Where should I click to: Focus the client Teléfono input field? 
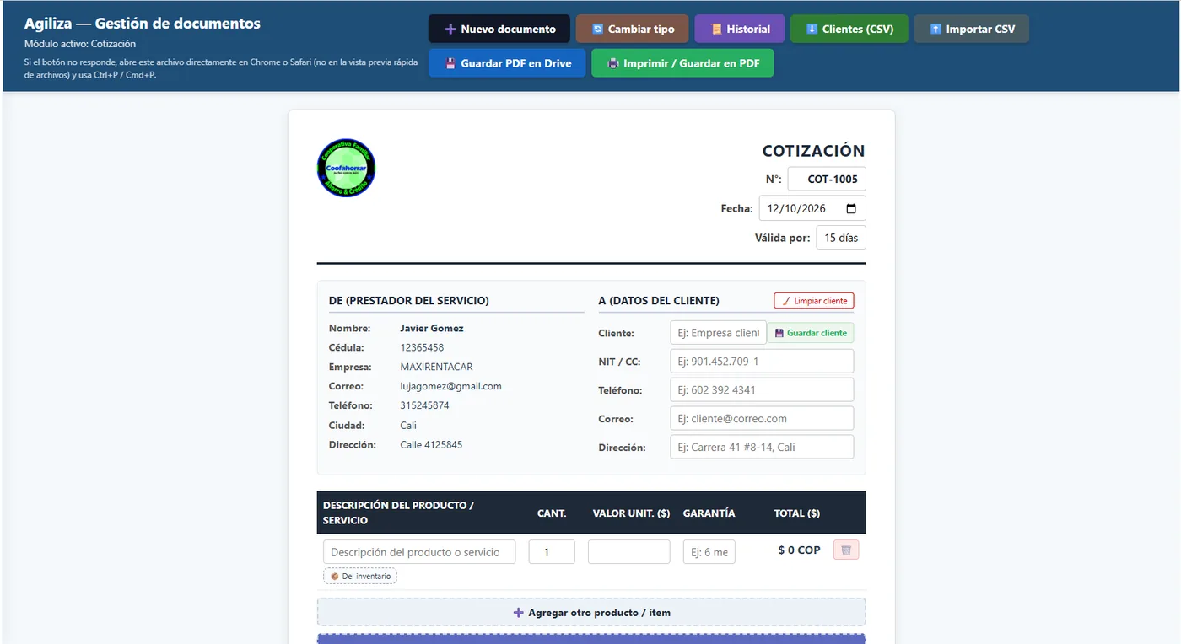[762, 390]
